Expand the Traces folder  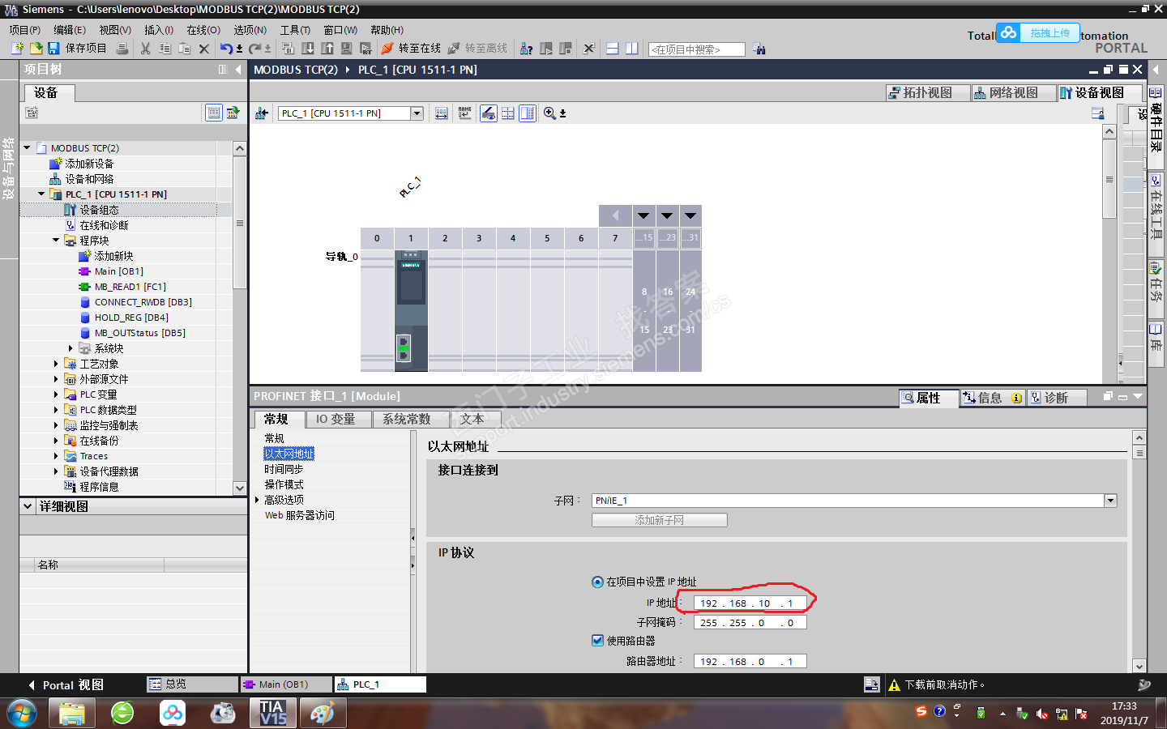[x=56, y=455]
